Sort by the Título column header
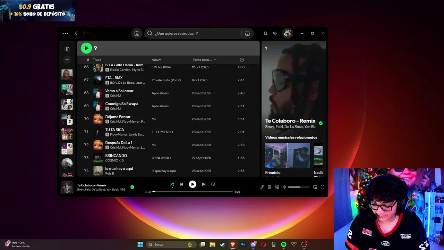444x250 pixels. click(x=97, y=60)
